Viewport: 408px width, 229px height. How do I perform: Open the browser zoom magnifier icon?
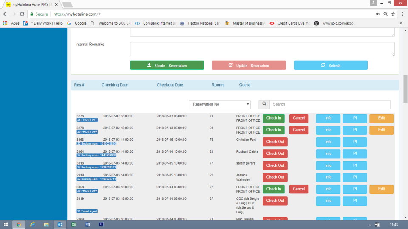(385, 14)
